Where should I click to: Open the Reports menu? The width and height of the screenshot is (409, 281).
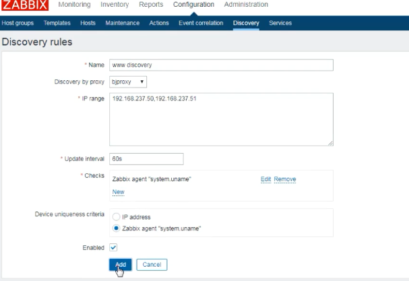pyautogui.click(x=151, y=5)
